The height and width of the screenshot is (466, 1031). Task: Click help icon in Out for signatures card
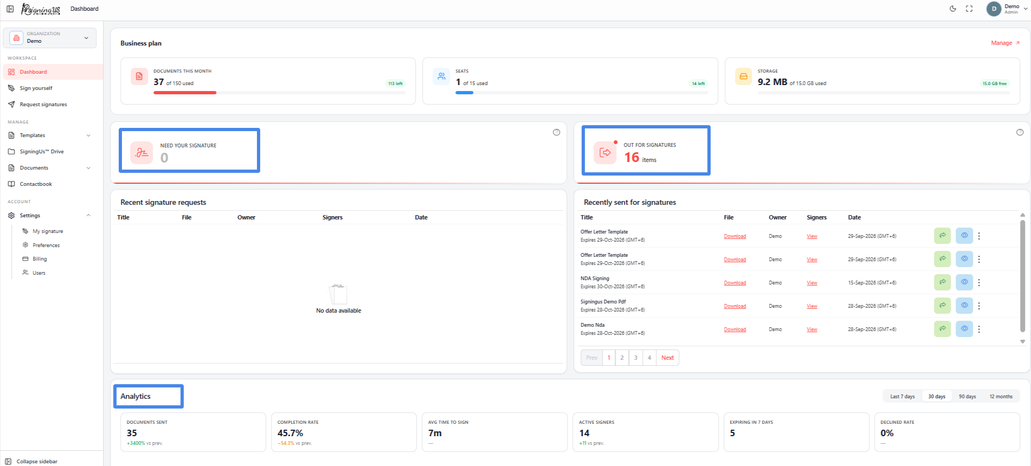click(1020, 132)
